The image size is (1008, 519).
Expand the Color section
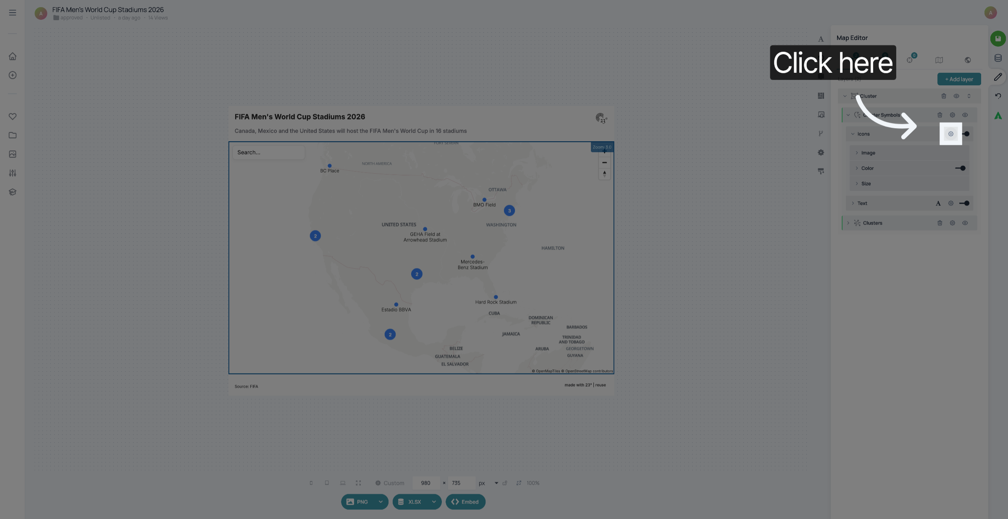click(857, 169)
